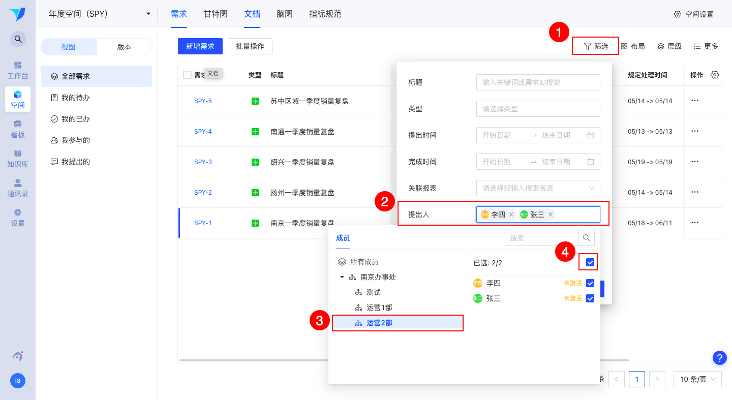Viewport: 732px width, 400px height.
Task: Uncheck the 张三 member checkbox
Action: (x=590, y=298)
